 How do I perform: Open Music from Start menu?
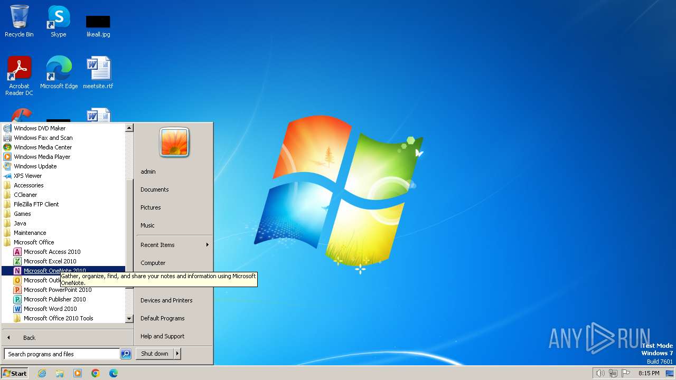tap(174, 225)
